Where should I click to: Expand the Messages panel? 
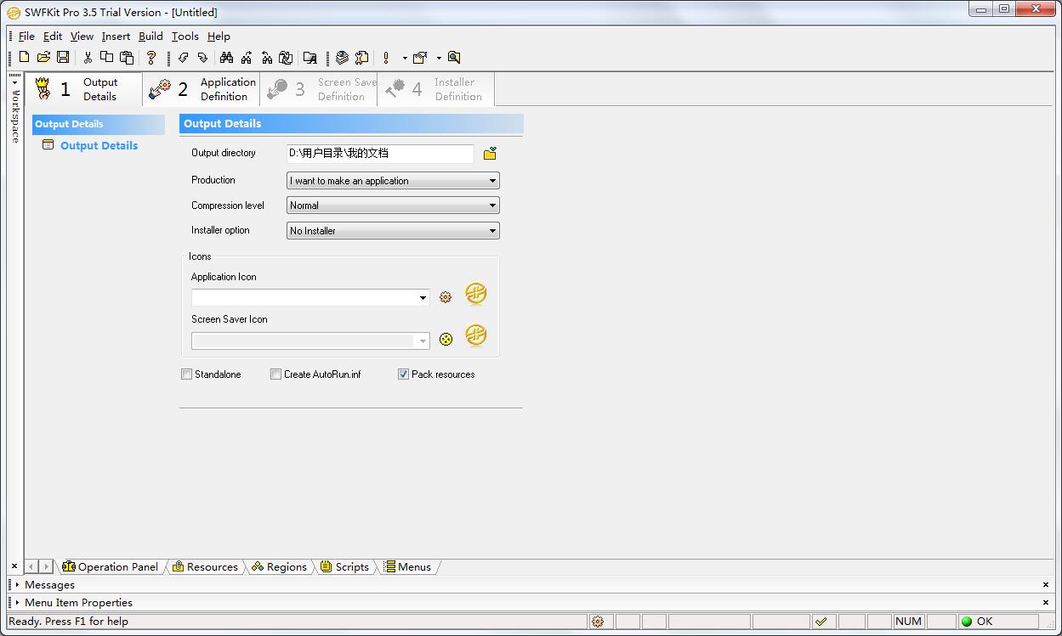17,585
